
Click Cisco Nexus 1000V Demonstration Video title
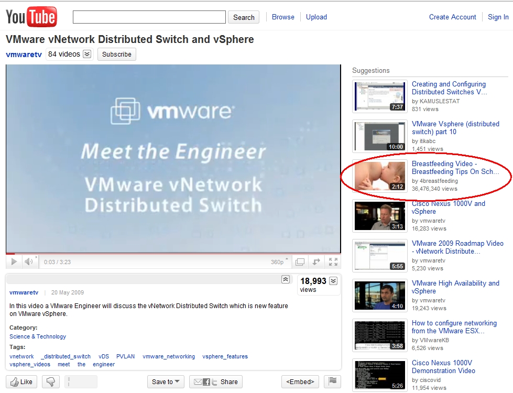click(443, 367)
